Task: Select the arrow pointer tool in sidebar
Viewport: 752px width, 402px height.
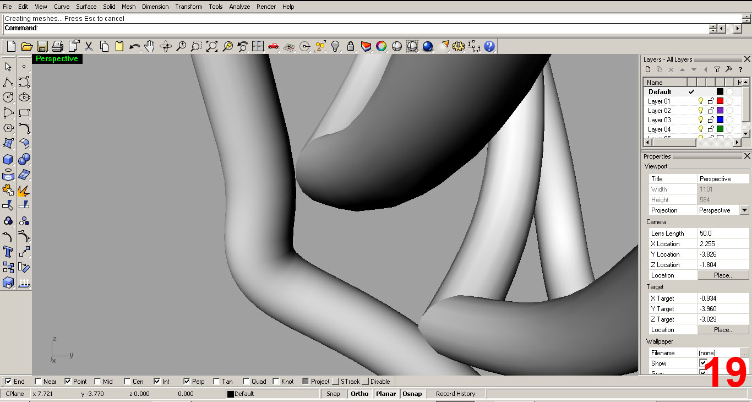Action: 8,67
